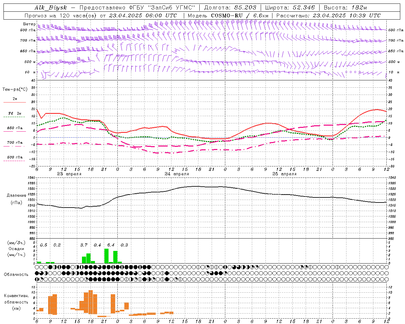Click the 850 гПа temperature legend entry

tap(15, 128)
